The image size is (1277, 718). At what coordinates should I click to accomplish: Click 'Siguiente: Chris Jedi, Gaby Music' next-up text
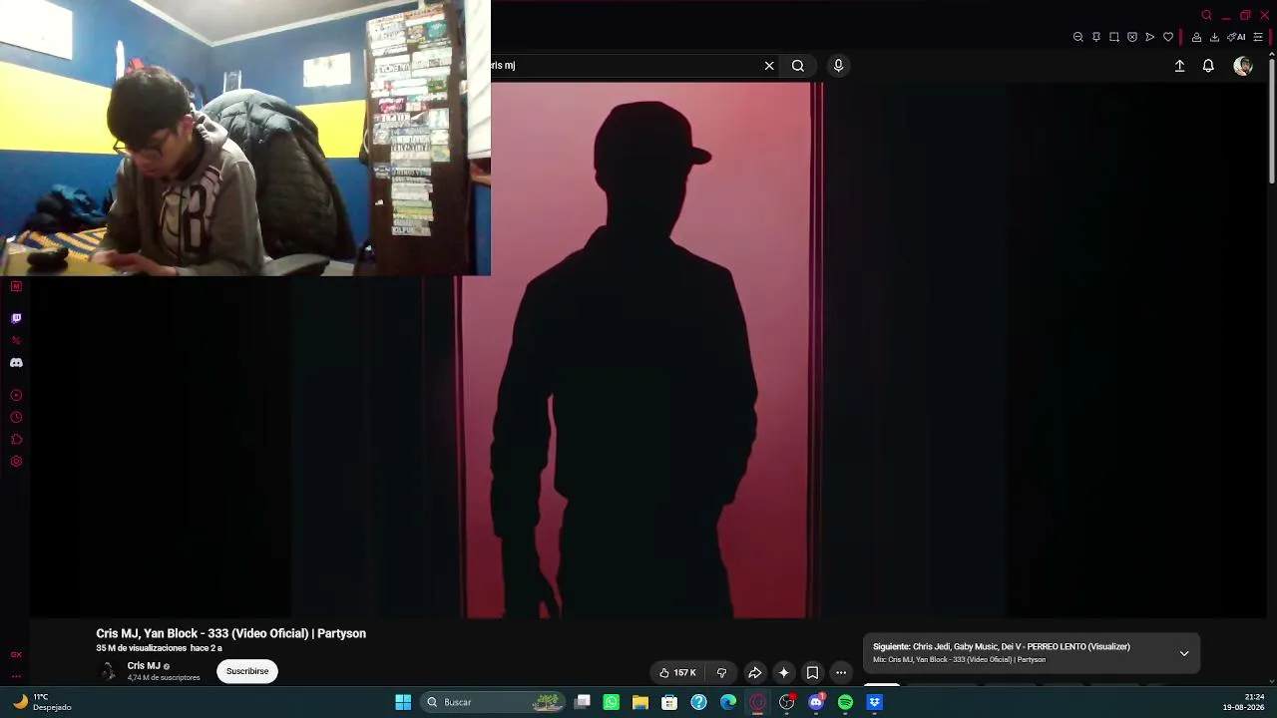pos(1002,647)
